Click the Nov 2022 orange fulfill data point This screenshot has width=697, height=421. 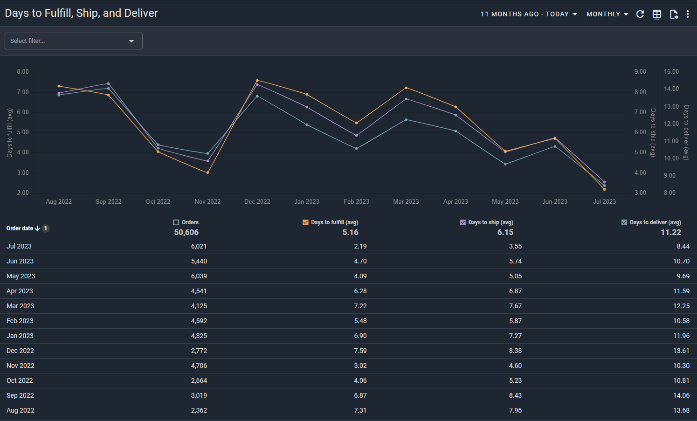[207, 173]
